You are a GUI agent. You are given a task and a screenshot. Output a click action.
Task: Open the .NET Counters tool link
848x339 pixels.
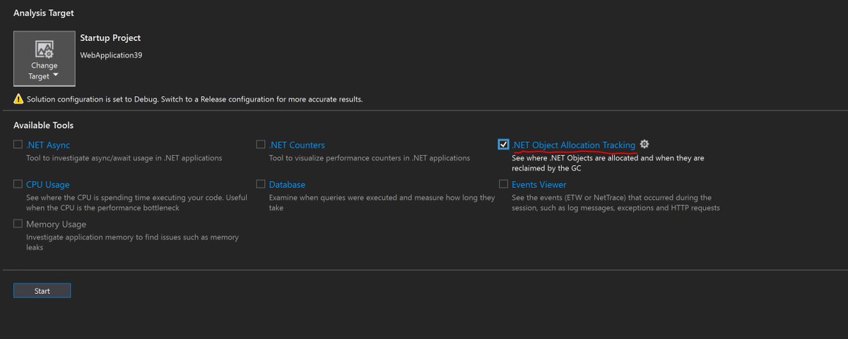(297, 145)
